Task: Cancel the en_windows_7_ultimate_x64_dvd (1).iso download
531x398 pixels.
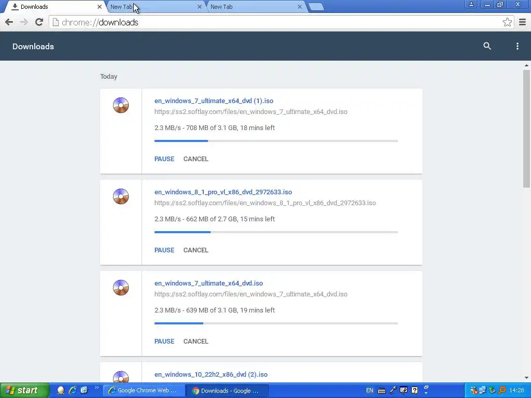Action: (195, 159)
